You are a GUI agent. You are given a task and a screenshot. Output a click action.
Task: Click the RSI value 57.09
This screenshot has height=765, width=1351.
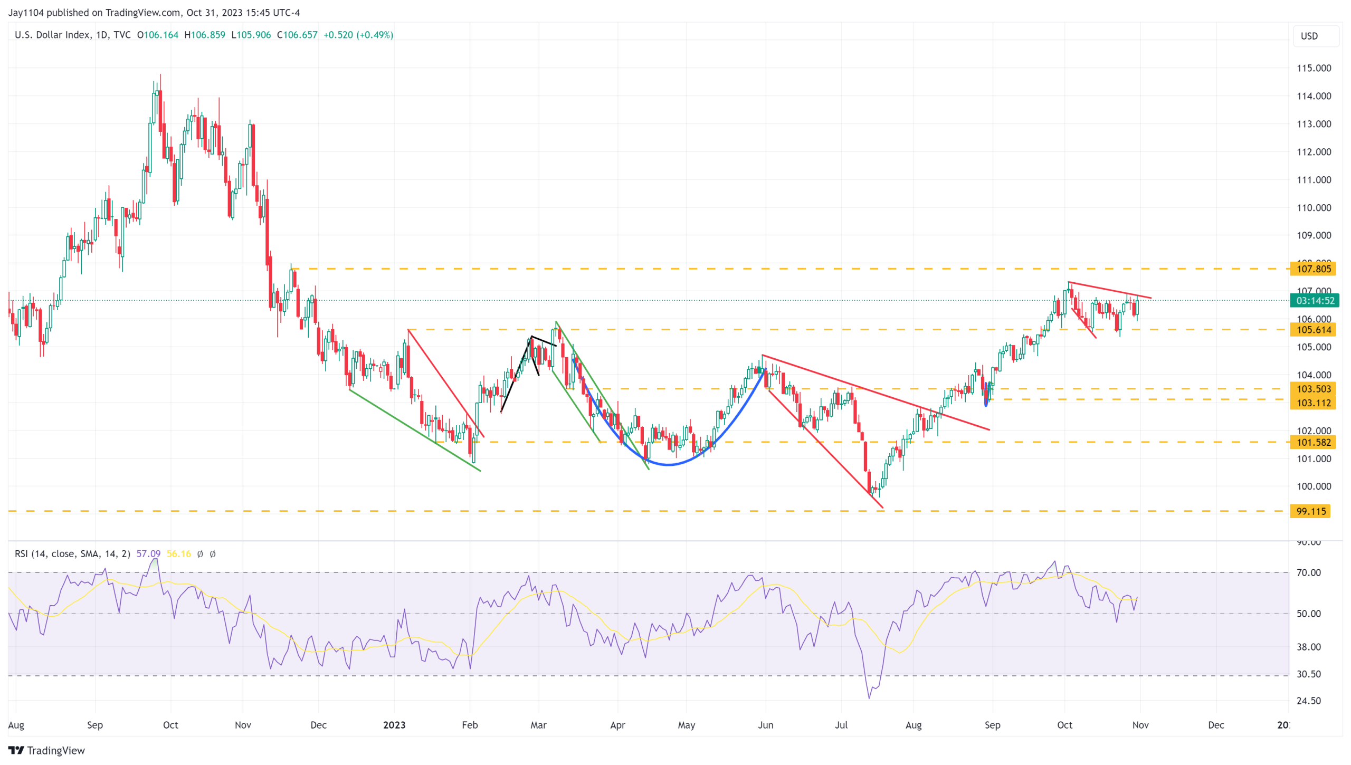click(148, 554)
